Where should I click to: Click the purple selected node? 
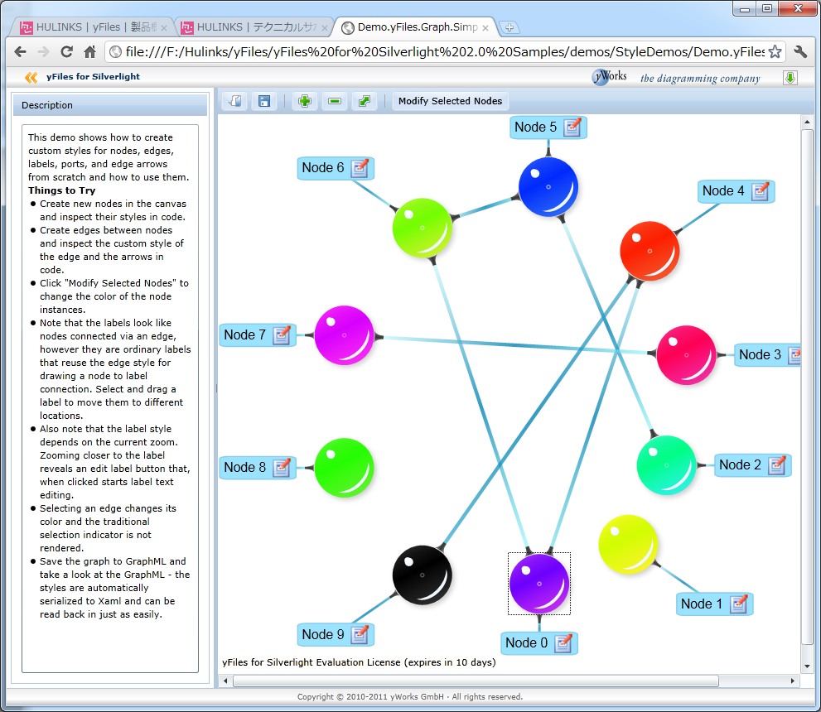click(539, 584)
